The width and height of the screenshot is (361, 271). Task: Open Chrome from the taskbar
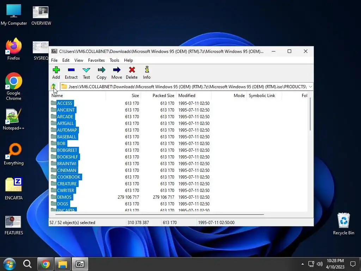(x=45, y=264)
